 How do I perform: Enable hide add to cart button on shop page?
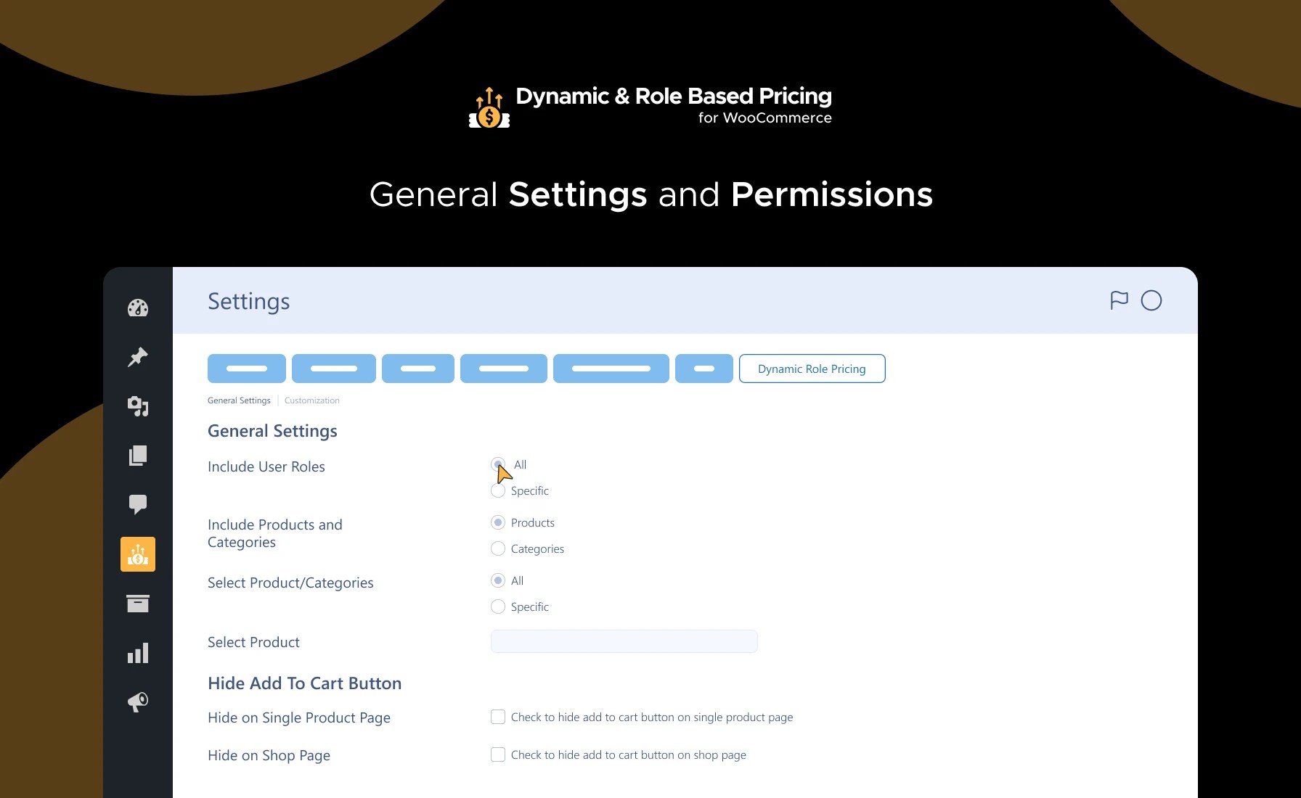[x=498, y=754]
